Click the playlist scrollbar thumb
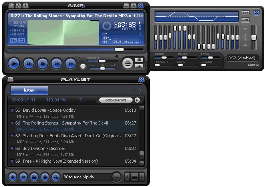Viewport: 265px width, 187px height. (142, 155)
